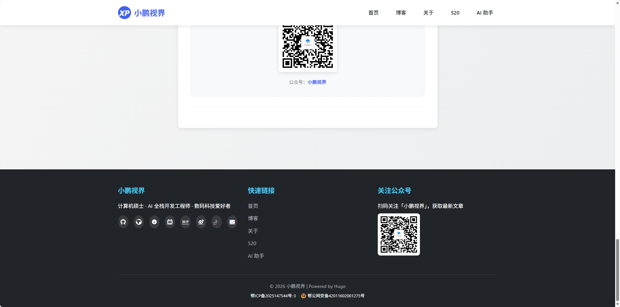The image size is (620, 307).
Task: Click the 小鹏视界 footer heading
Action: (x=131, y=190)
